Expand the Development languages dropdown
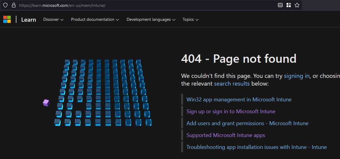Screen dimensions: 340x159 pyautogui.click(x=151, y=20)
